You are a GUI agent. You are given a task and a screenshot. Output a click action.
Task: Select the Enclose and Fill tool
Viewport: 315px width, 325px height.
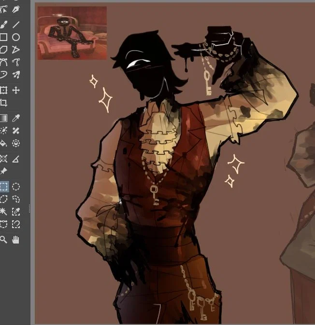point(16,143)
